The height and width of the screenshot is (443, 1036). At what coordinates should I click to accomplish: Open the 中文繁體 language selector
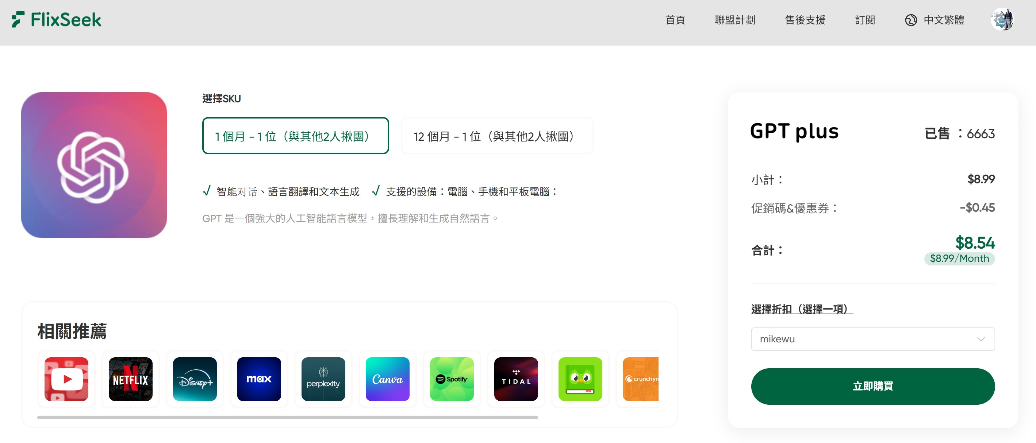(934, 20)
